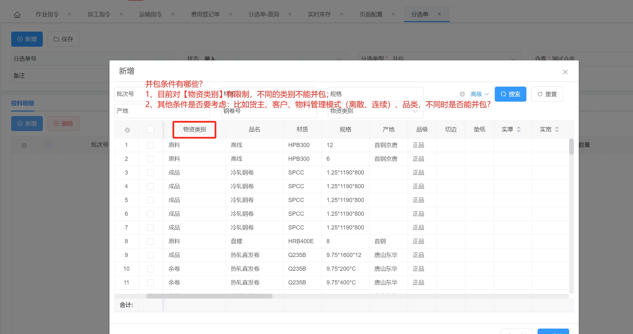The image size is (633, 334).
Task: Close the 分选单-查询 tab
Action: [x=290, y=14]
